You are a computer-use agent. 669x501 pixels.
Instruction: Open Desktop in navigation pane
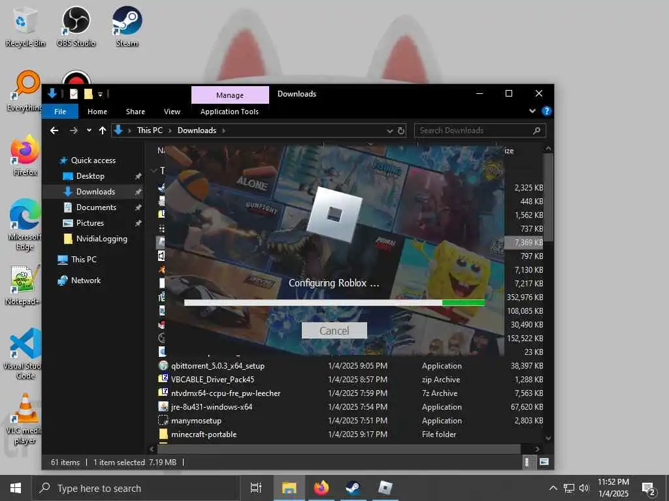[90, 176]
